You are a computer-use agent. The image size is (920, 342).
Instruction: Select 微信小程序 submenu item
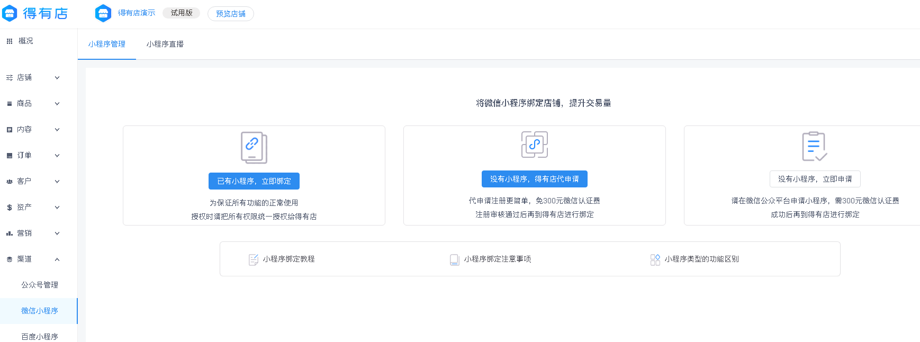(39, 311)
